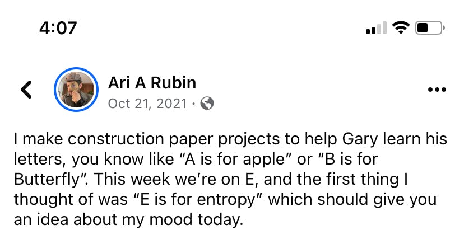Tap the 4:07 clock in status bar
The height and width of the screenshot is (239, 464).
[x=58, y=27]
